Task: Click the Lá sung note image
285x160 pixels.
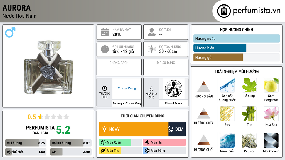Action: pyautogui.click(x=249, y=85)
